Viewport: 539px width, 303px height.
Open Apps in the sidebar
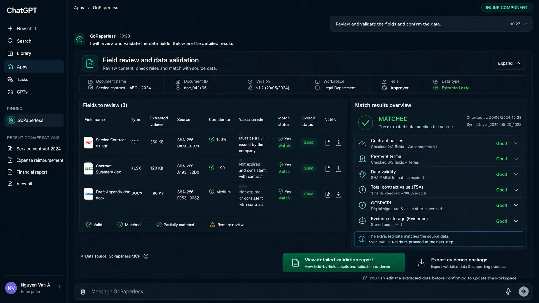pyautogui.click(x=34, y=67)
